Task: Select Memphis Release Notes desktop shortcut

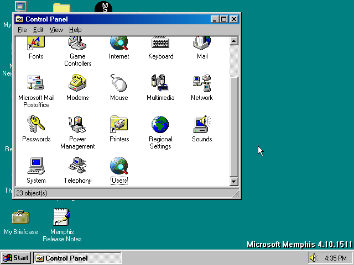Action: (62, 217)
